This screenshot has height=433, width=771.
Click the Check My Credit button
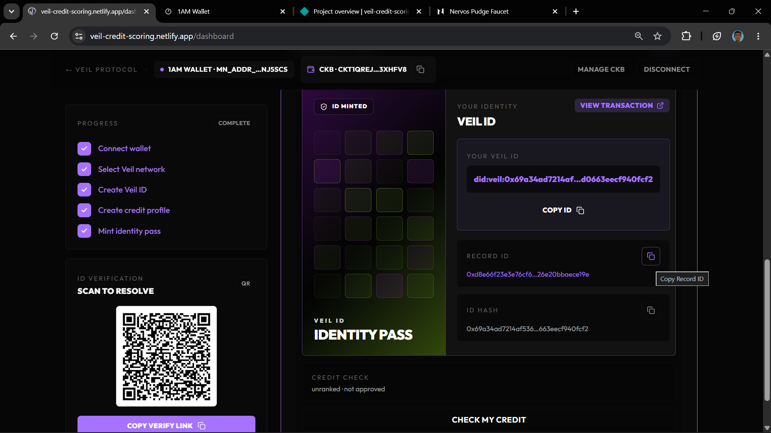489,420
